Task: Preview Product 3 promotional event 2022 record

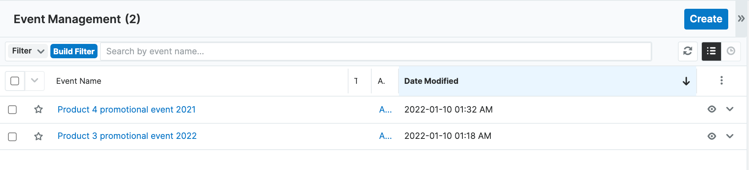Action: [712, 136]
